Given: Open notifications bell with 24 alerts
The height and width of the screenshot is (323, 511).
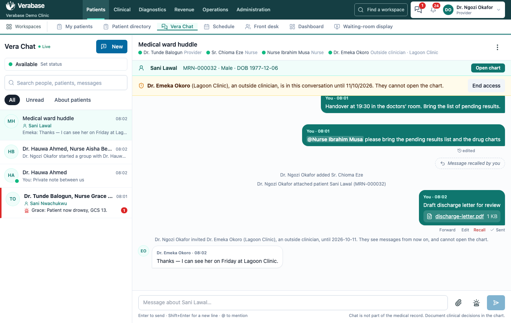Looking at the screenshot, I should [433, 10].
